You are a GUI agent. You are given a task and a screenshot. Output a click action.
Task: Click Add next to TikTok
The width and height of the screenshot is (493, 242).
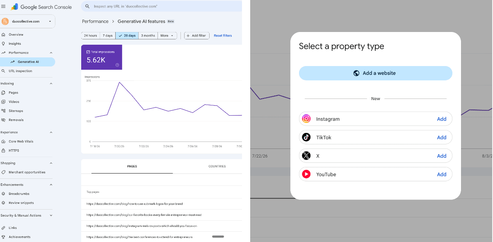(442, 137)
